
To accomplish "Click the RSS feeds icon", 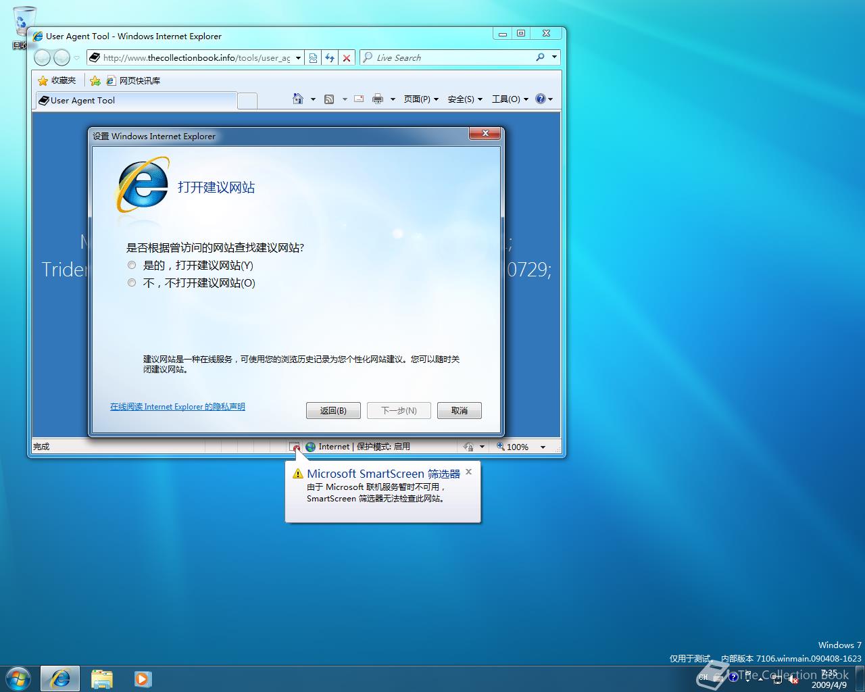I will click(x=329, y=99).
